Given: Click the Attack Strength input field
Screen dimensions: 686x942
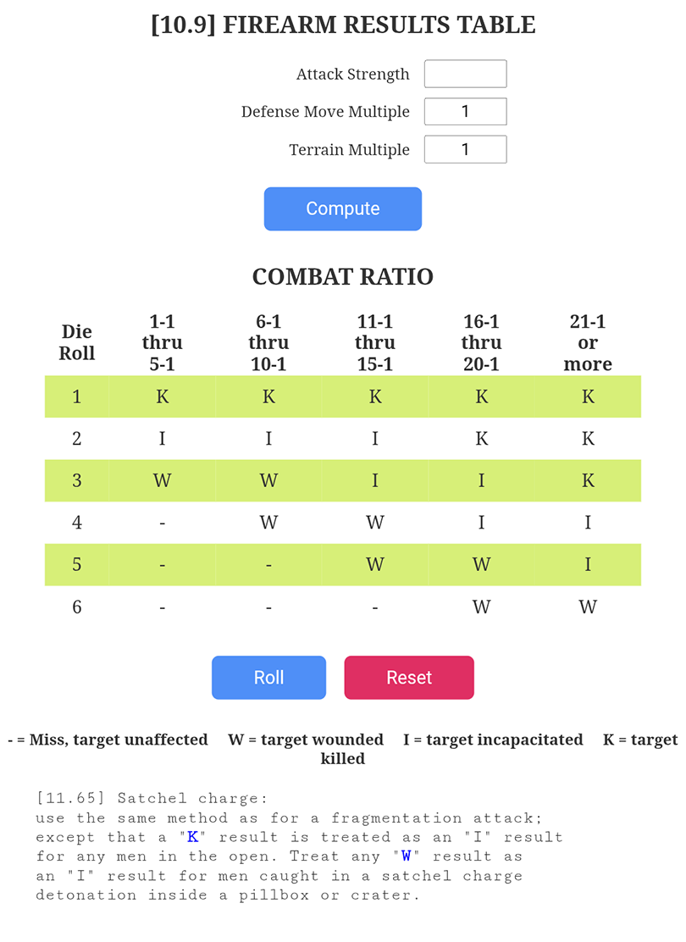Looking at the screenshot, I should tap(465, 74).
